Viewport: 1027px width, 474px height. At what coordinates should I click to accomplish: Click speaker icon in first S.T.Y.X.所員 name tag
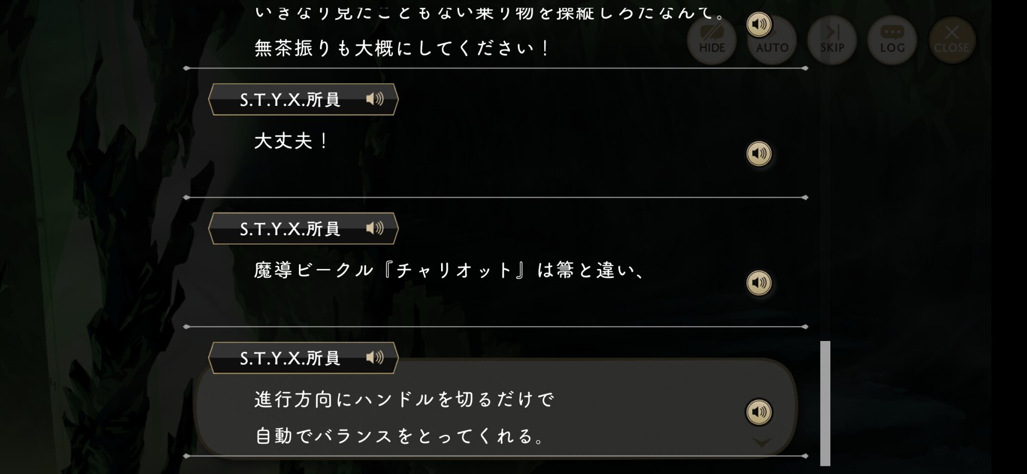[375, 99]
